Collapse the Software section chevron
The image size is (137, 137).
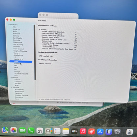coord(12,88)
